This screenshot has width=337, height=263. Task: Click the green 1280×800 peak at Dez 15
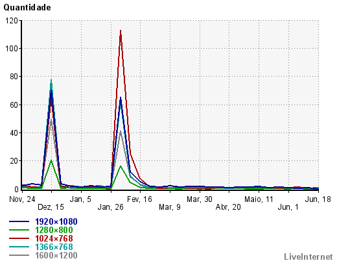coord(51,160)
